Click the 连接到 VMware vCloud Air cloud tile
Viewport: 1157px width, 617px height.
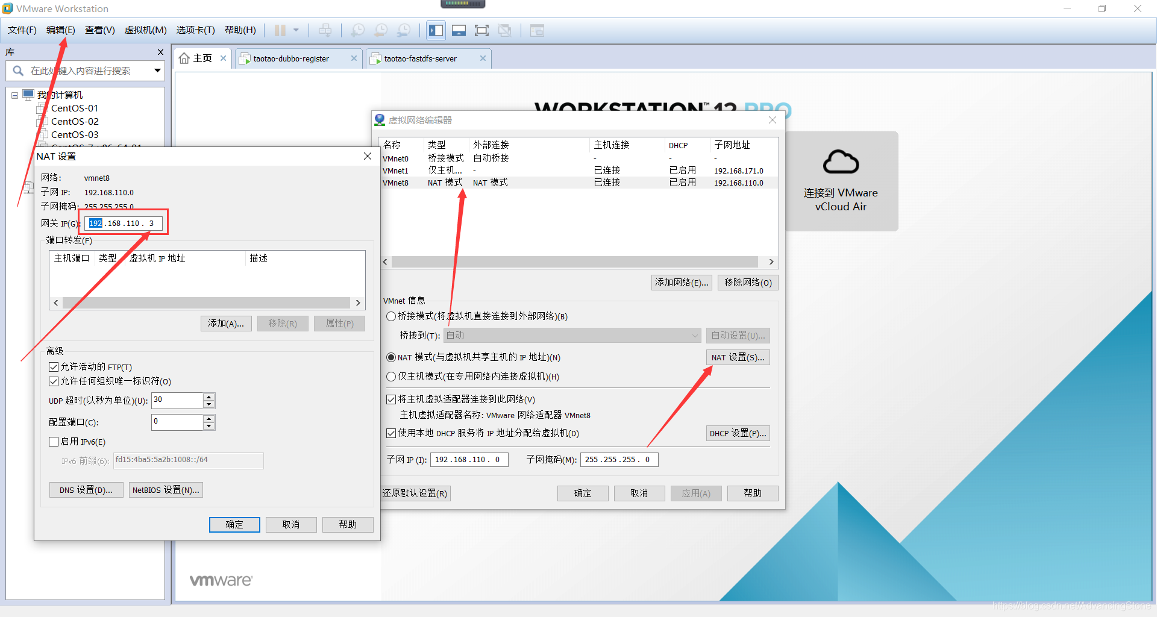point(841,181)
